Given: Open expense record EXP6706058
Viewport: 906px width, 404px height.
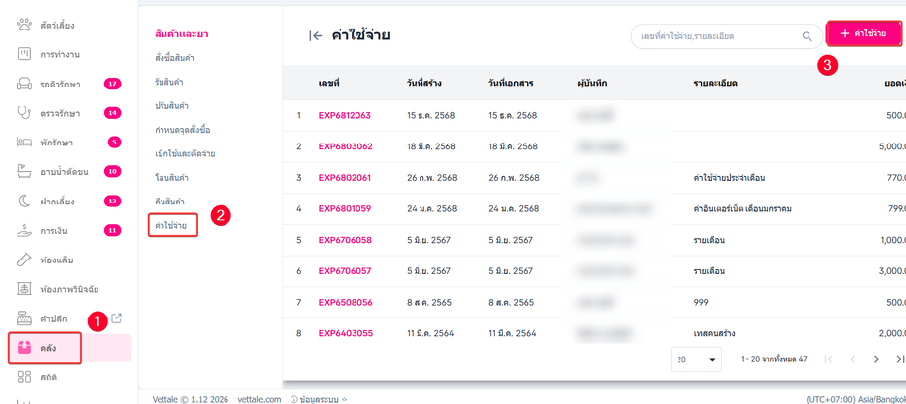Looking at the screenshot, I should tap(345, 239).
